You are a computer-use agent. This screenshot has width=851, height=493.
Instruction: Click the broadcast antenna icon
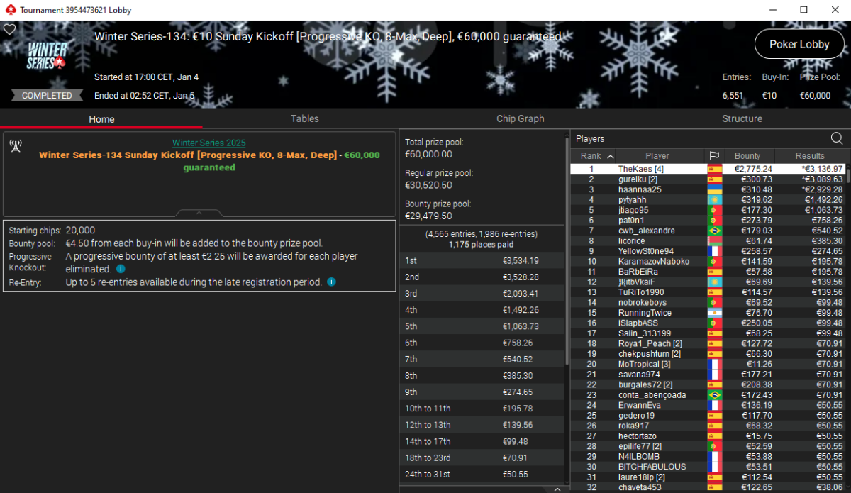tap(15, 146)
